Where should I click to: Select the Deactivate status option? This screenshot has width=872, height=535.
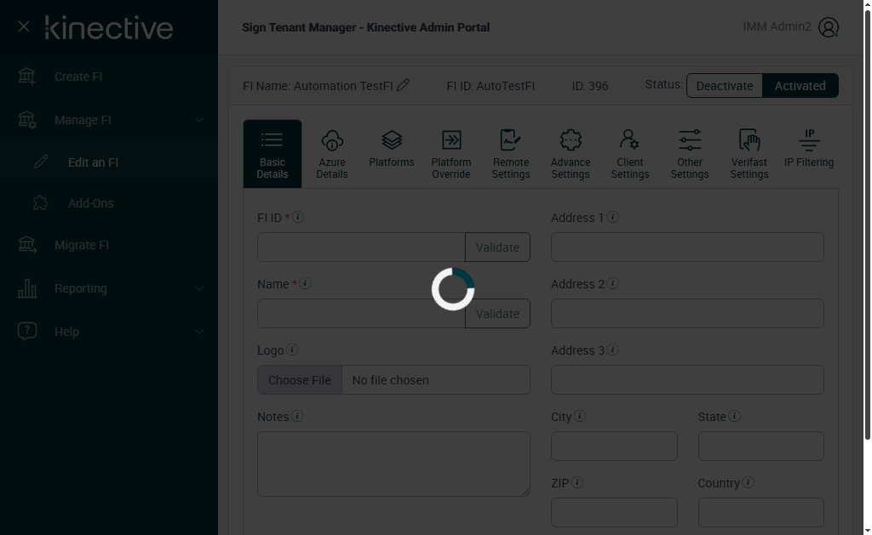tap(724, 86)
